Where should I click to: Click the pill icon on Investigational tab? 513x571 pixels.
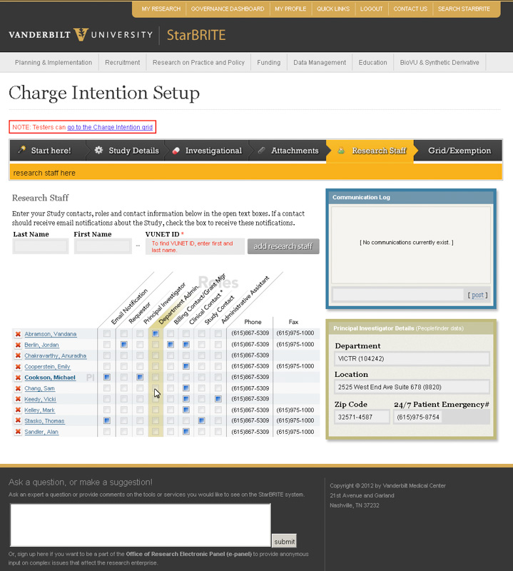pyautogui.click(x=176, y=151)
